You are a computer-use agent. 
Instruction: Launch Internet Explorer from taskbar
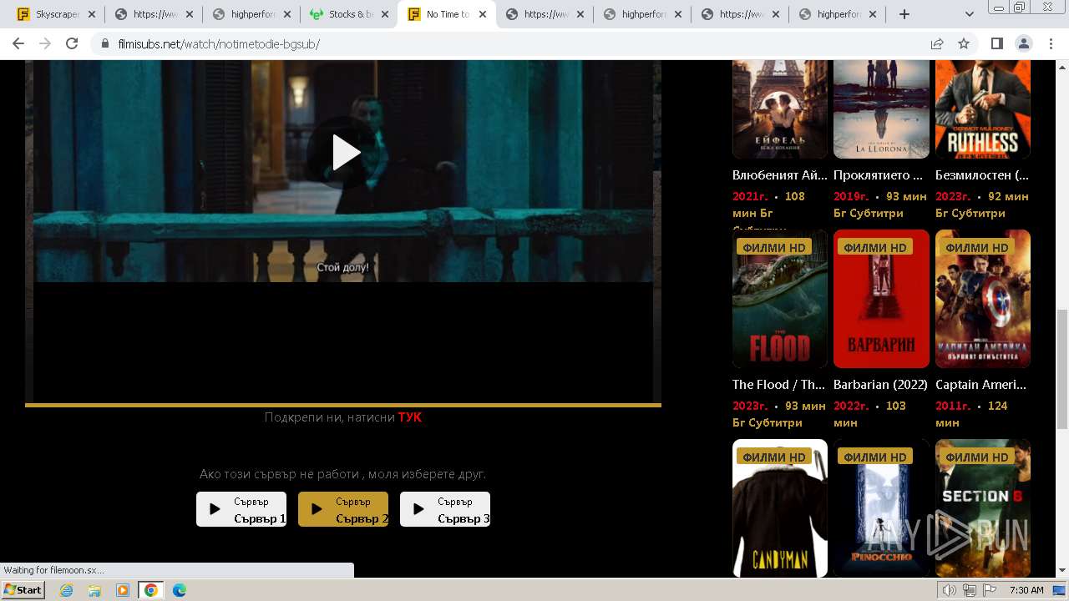tap(67, 590)
